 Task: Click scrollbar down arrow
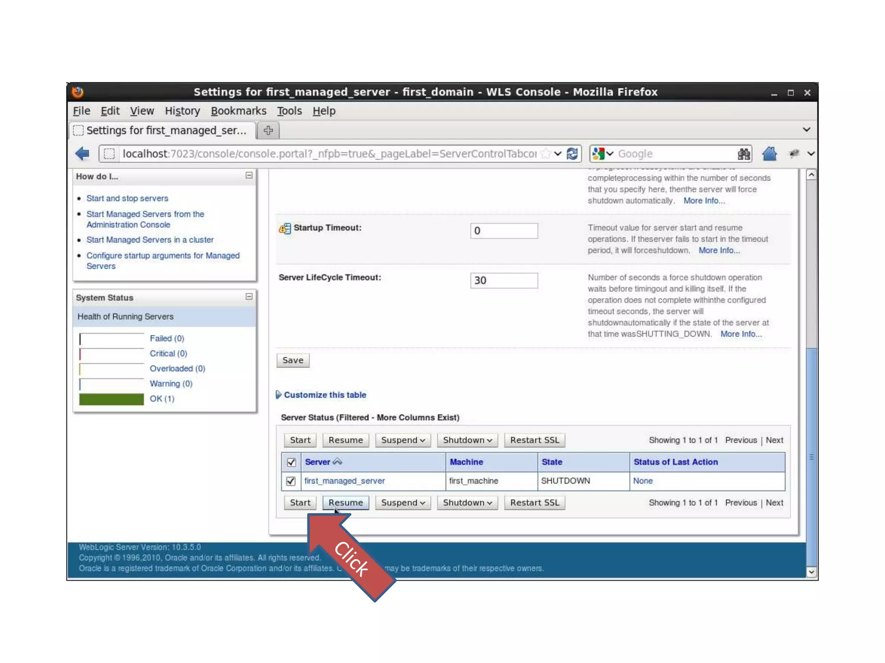pos(811,572)
